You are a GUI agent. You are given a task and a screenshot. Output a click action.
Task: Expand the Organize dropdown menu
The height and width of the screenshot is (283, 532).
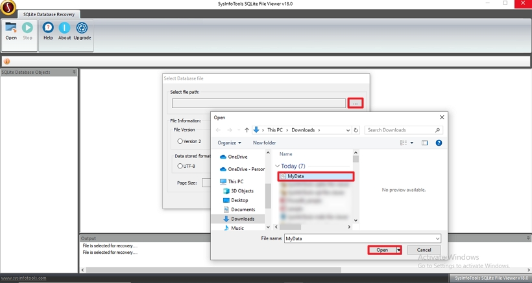tap(230, 142)
